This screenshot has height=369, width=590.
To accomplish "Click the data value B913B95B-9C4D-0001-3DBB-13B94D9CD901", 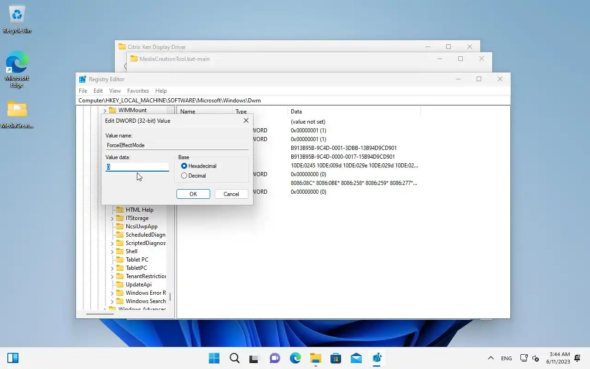I will pyautogui.click(x=343, y=148).
